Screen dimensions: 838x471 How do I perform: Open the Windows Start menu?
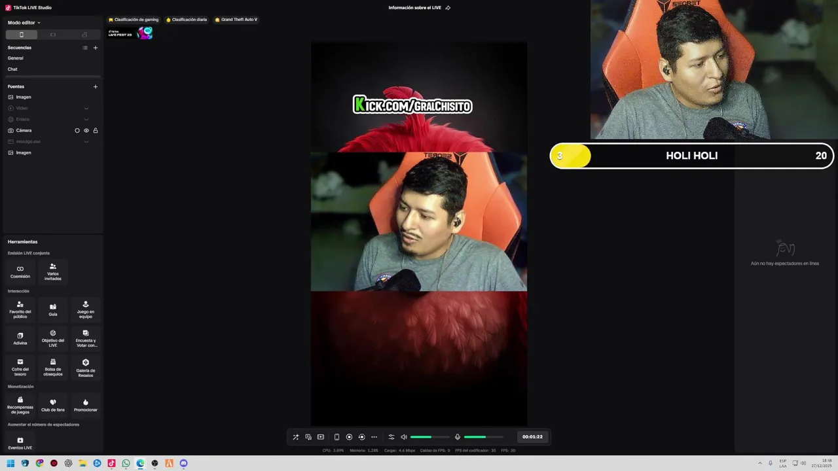(x=10, y=463)
